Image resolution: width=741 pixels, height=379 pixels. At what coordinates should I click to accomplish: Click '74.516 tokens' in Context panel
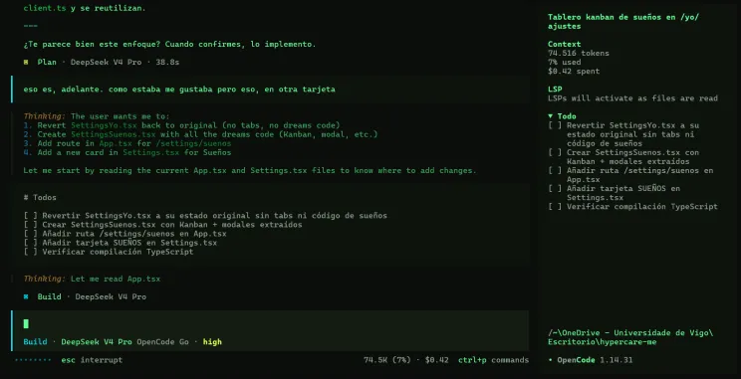tap(579, 53)
